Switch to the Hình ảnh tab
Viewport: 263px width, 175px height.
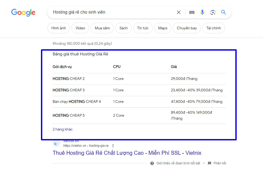(x=58, y=28)
